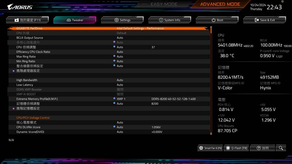Select the Max Ring Ratio row
This screenshot has height=164, width=292.
click(x=109, y=57)
